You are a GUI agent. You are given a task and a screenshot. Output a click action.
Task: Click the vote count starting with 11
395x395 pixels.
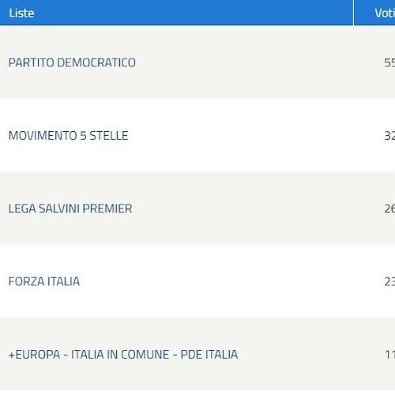coord(390,355)
